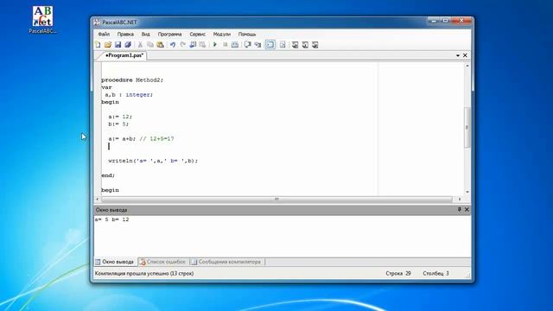Cut selection with the scissors icon
Image resolution: width=553 pixels, height=311 pixels.
140,44
